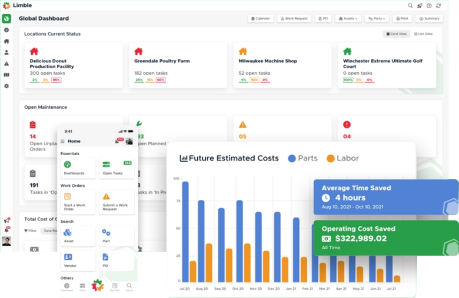Open the person users icon in left sidebar
The image size is (459, 298).
click(6, 52)
